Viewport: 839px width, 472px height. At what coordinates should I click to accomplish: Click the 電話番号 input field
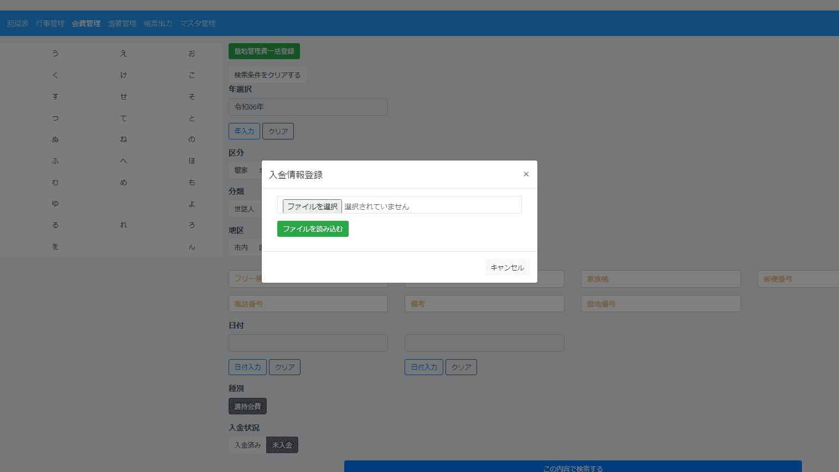308,304
